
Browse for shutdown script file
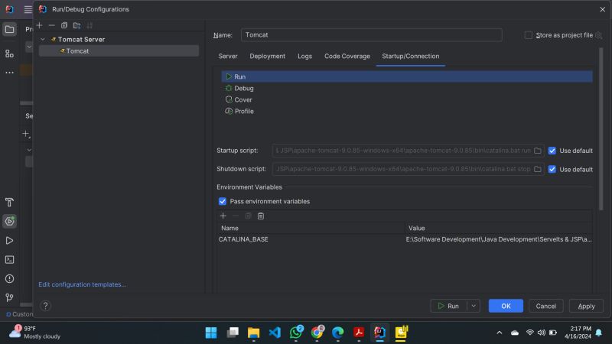click(x=538, y=169)
